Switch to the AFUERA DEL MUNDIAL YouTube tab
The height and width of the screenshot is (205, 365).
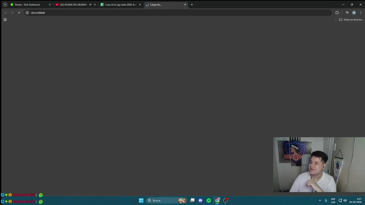click(x=76, y=5)
